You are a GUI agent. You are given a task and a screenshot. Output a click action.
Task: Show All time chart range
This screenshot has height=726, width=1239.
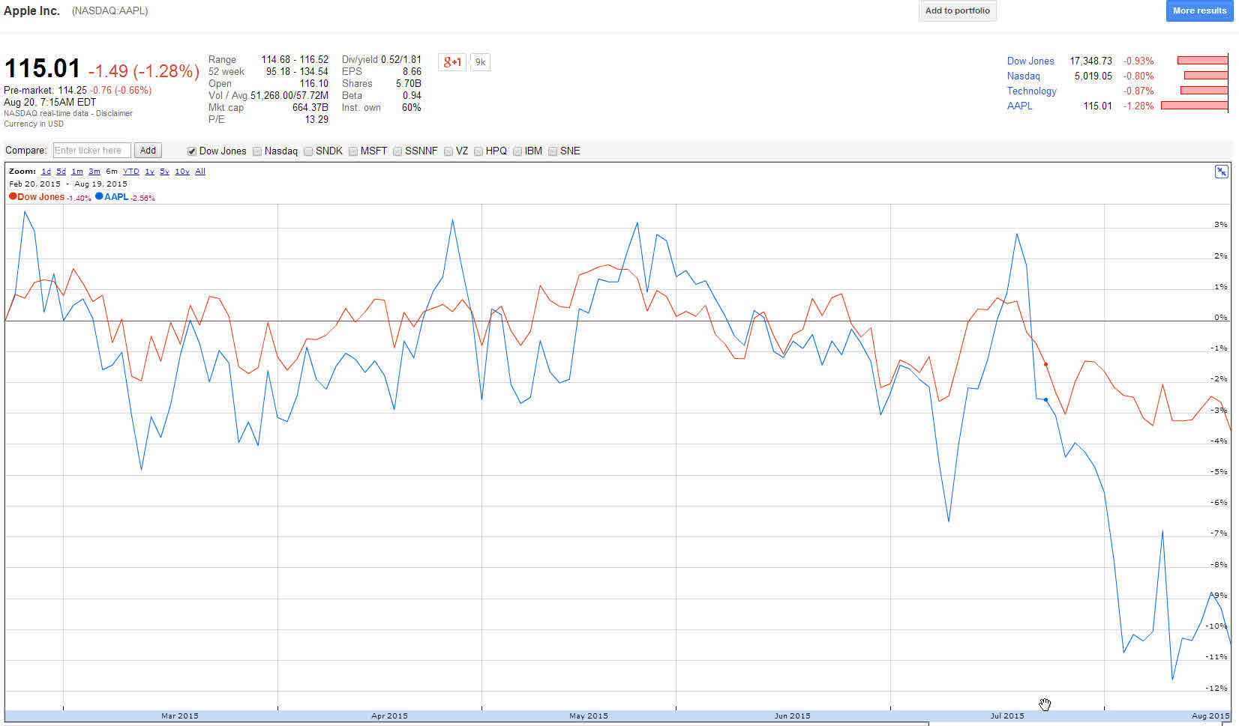[x=200, y=172]
